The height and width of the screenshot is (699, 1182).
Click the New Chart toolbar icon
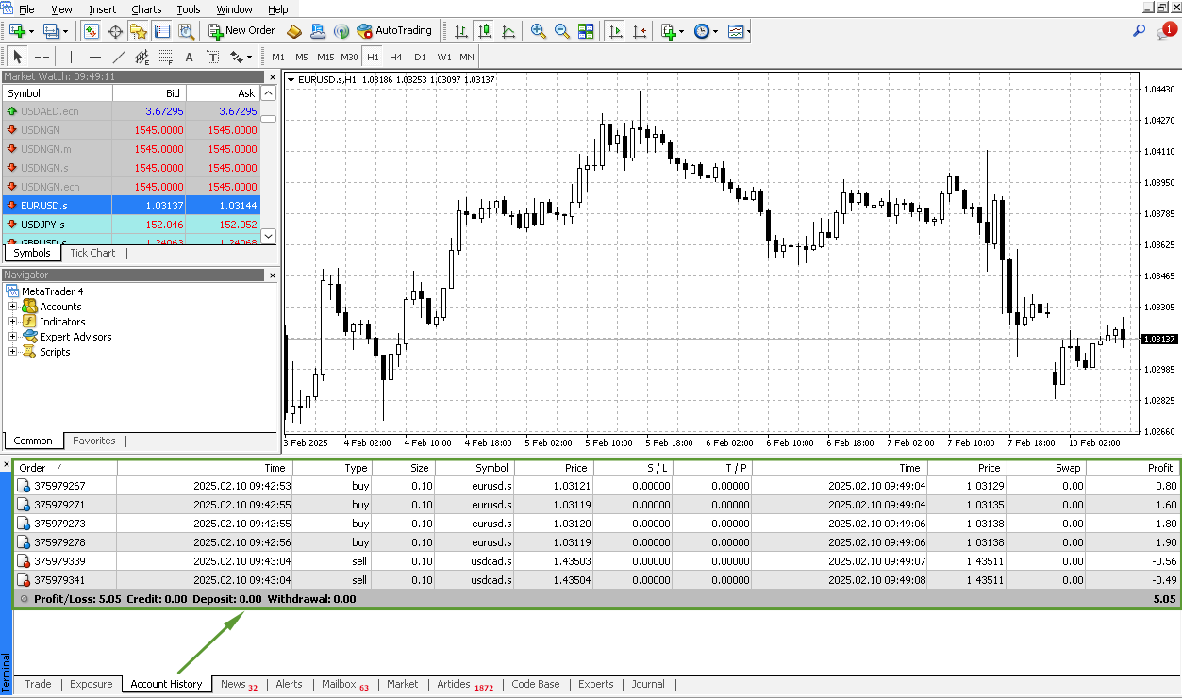point(17,31)
